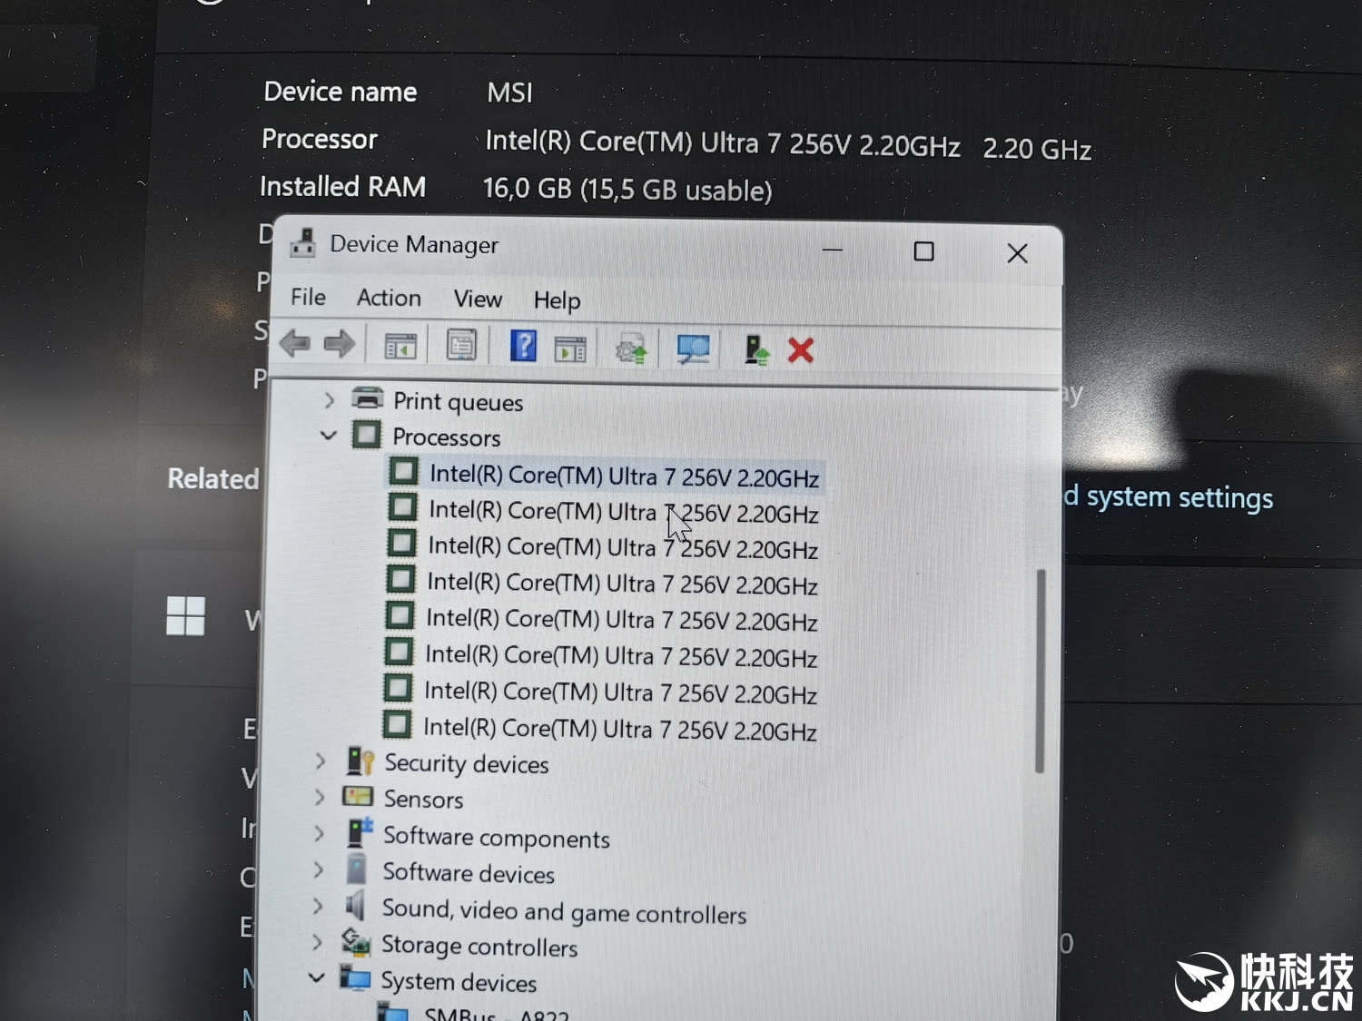
Task: Toggle the Show/Hide Console Tree toolbar icon
Action: 400,346
